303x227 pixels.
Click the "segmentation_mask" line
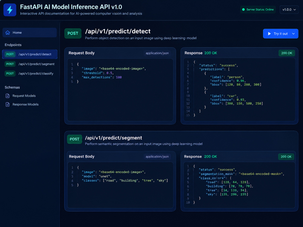coord(241,174)
